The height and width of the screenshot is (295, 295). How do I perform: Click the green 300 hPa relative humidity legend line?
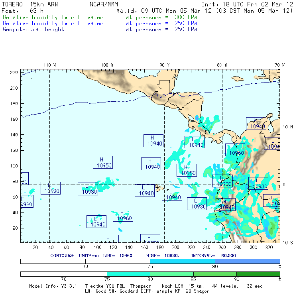tap(54, 18)
